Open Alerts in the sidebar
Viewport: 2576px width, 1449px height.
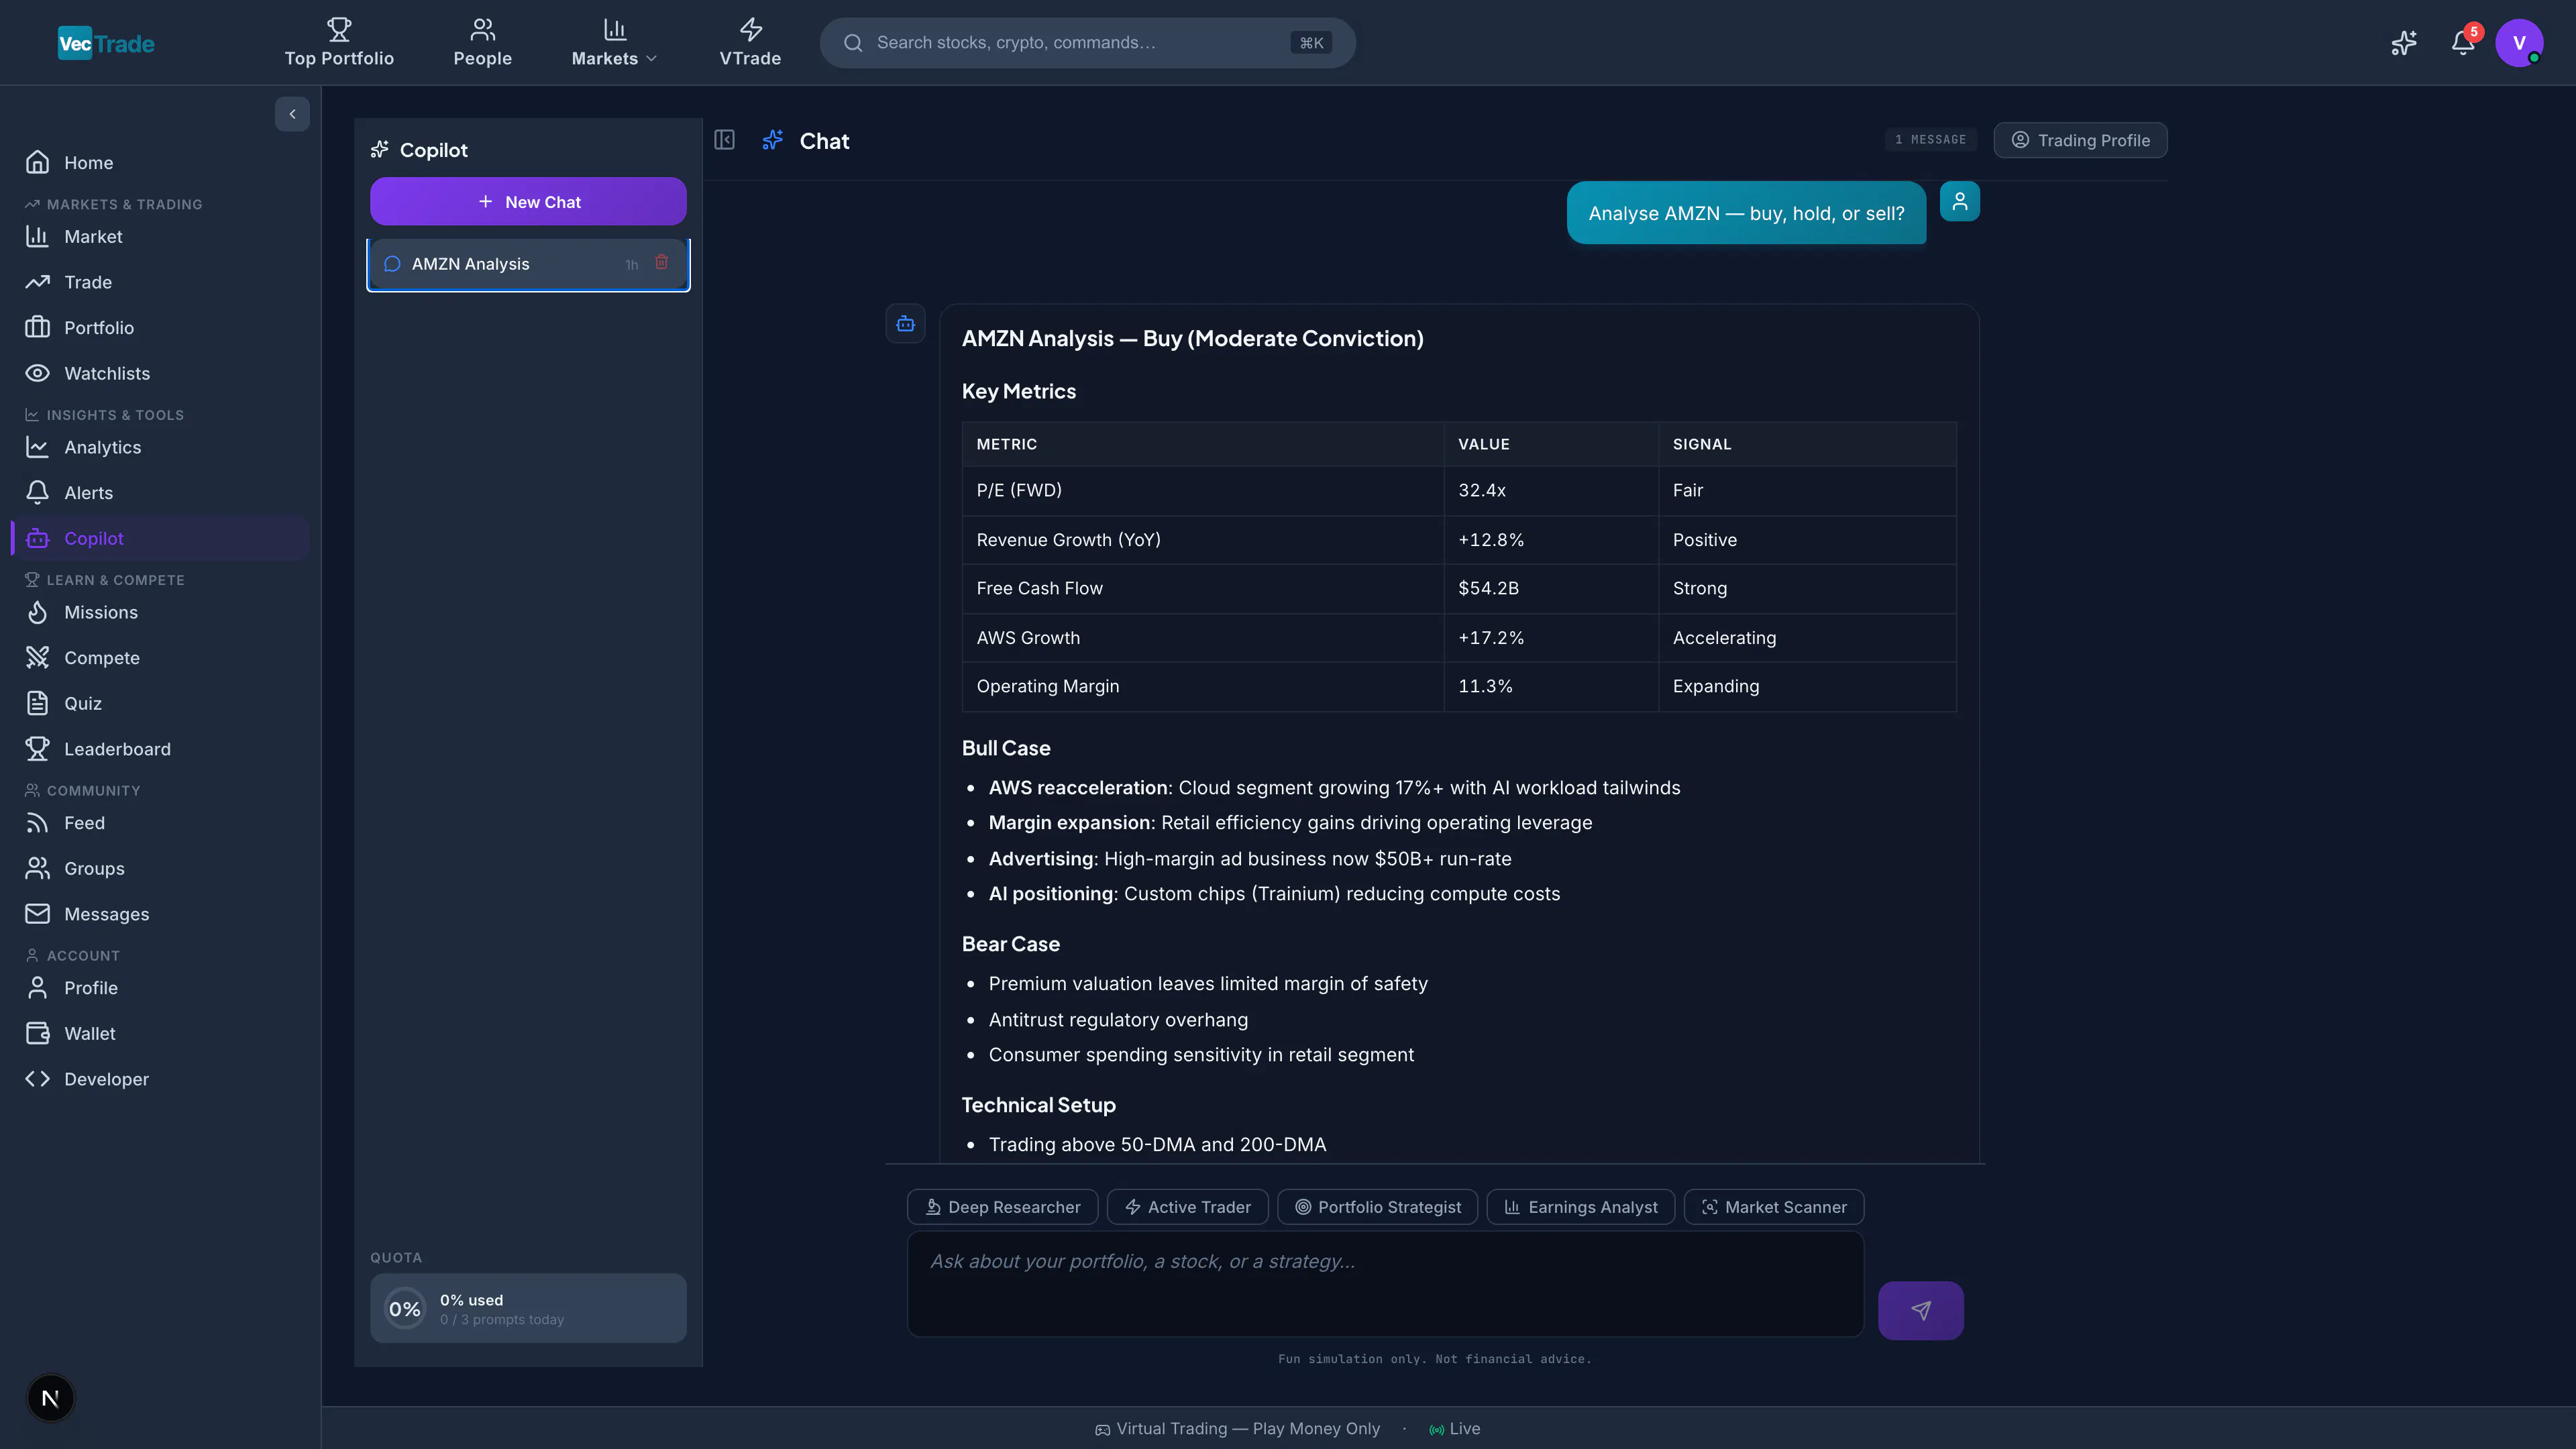click(x=160, y=492)
